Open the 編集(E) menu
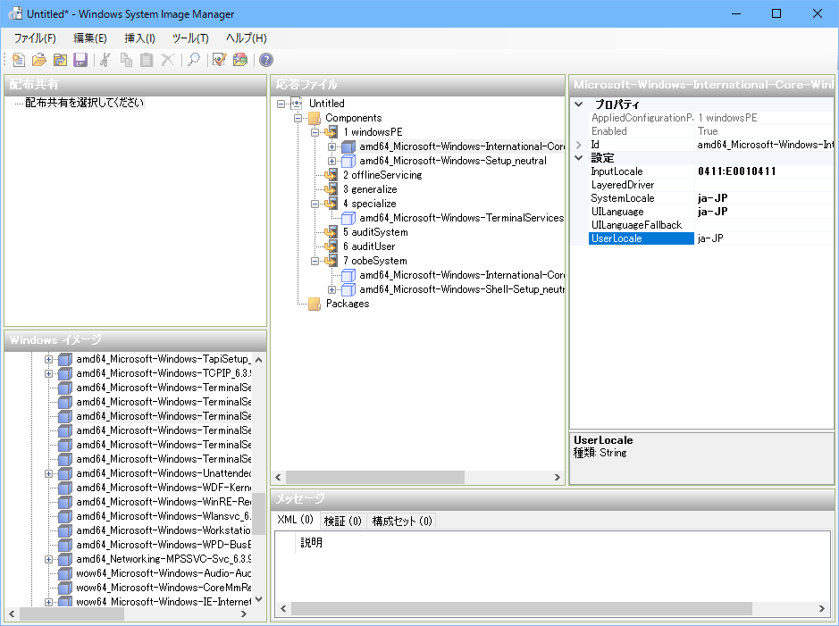 90,38
